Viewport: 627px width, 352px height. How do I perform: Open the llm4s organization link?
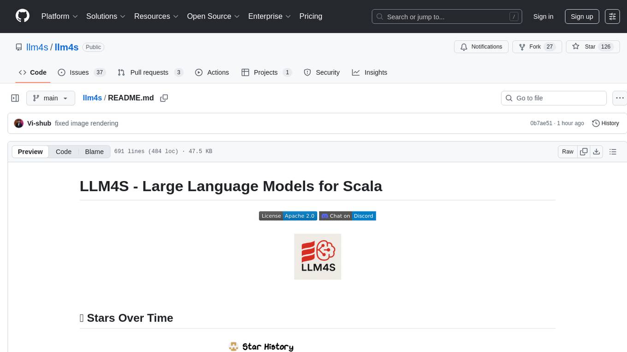tap(37, 47)
